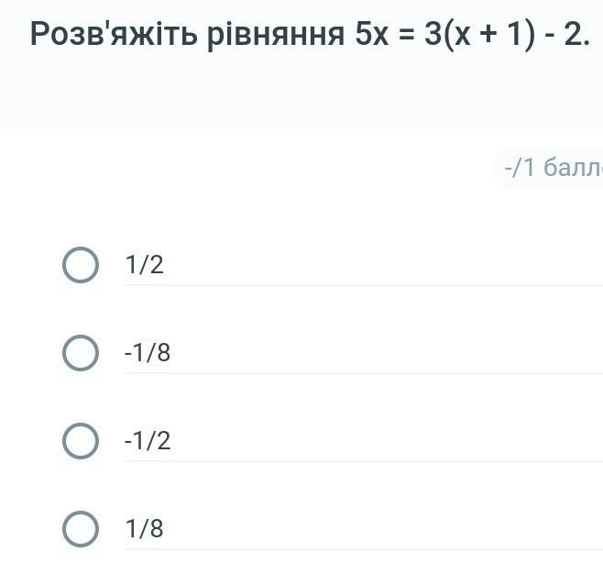603x574 pixels.
Task: Select the 1/2 answer radio button
Action: click(81, 265)
